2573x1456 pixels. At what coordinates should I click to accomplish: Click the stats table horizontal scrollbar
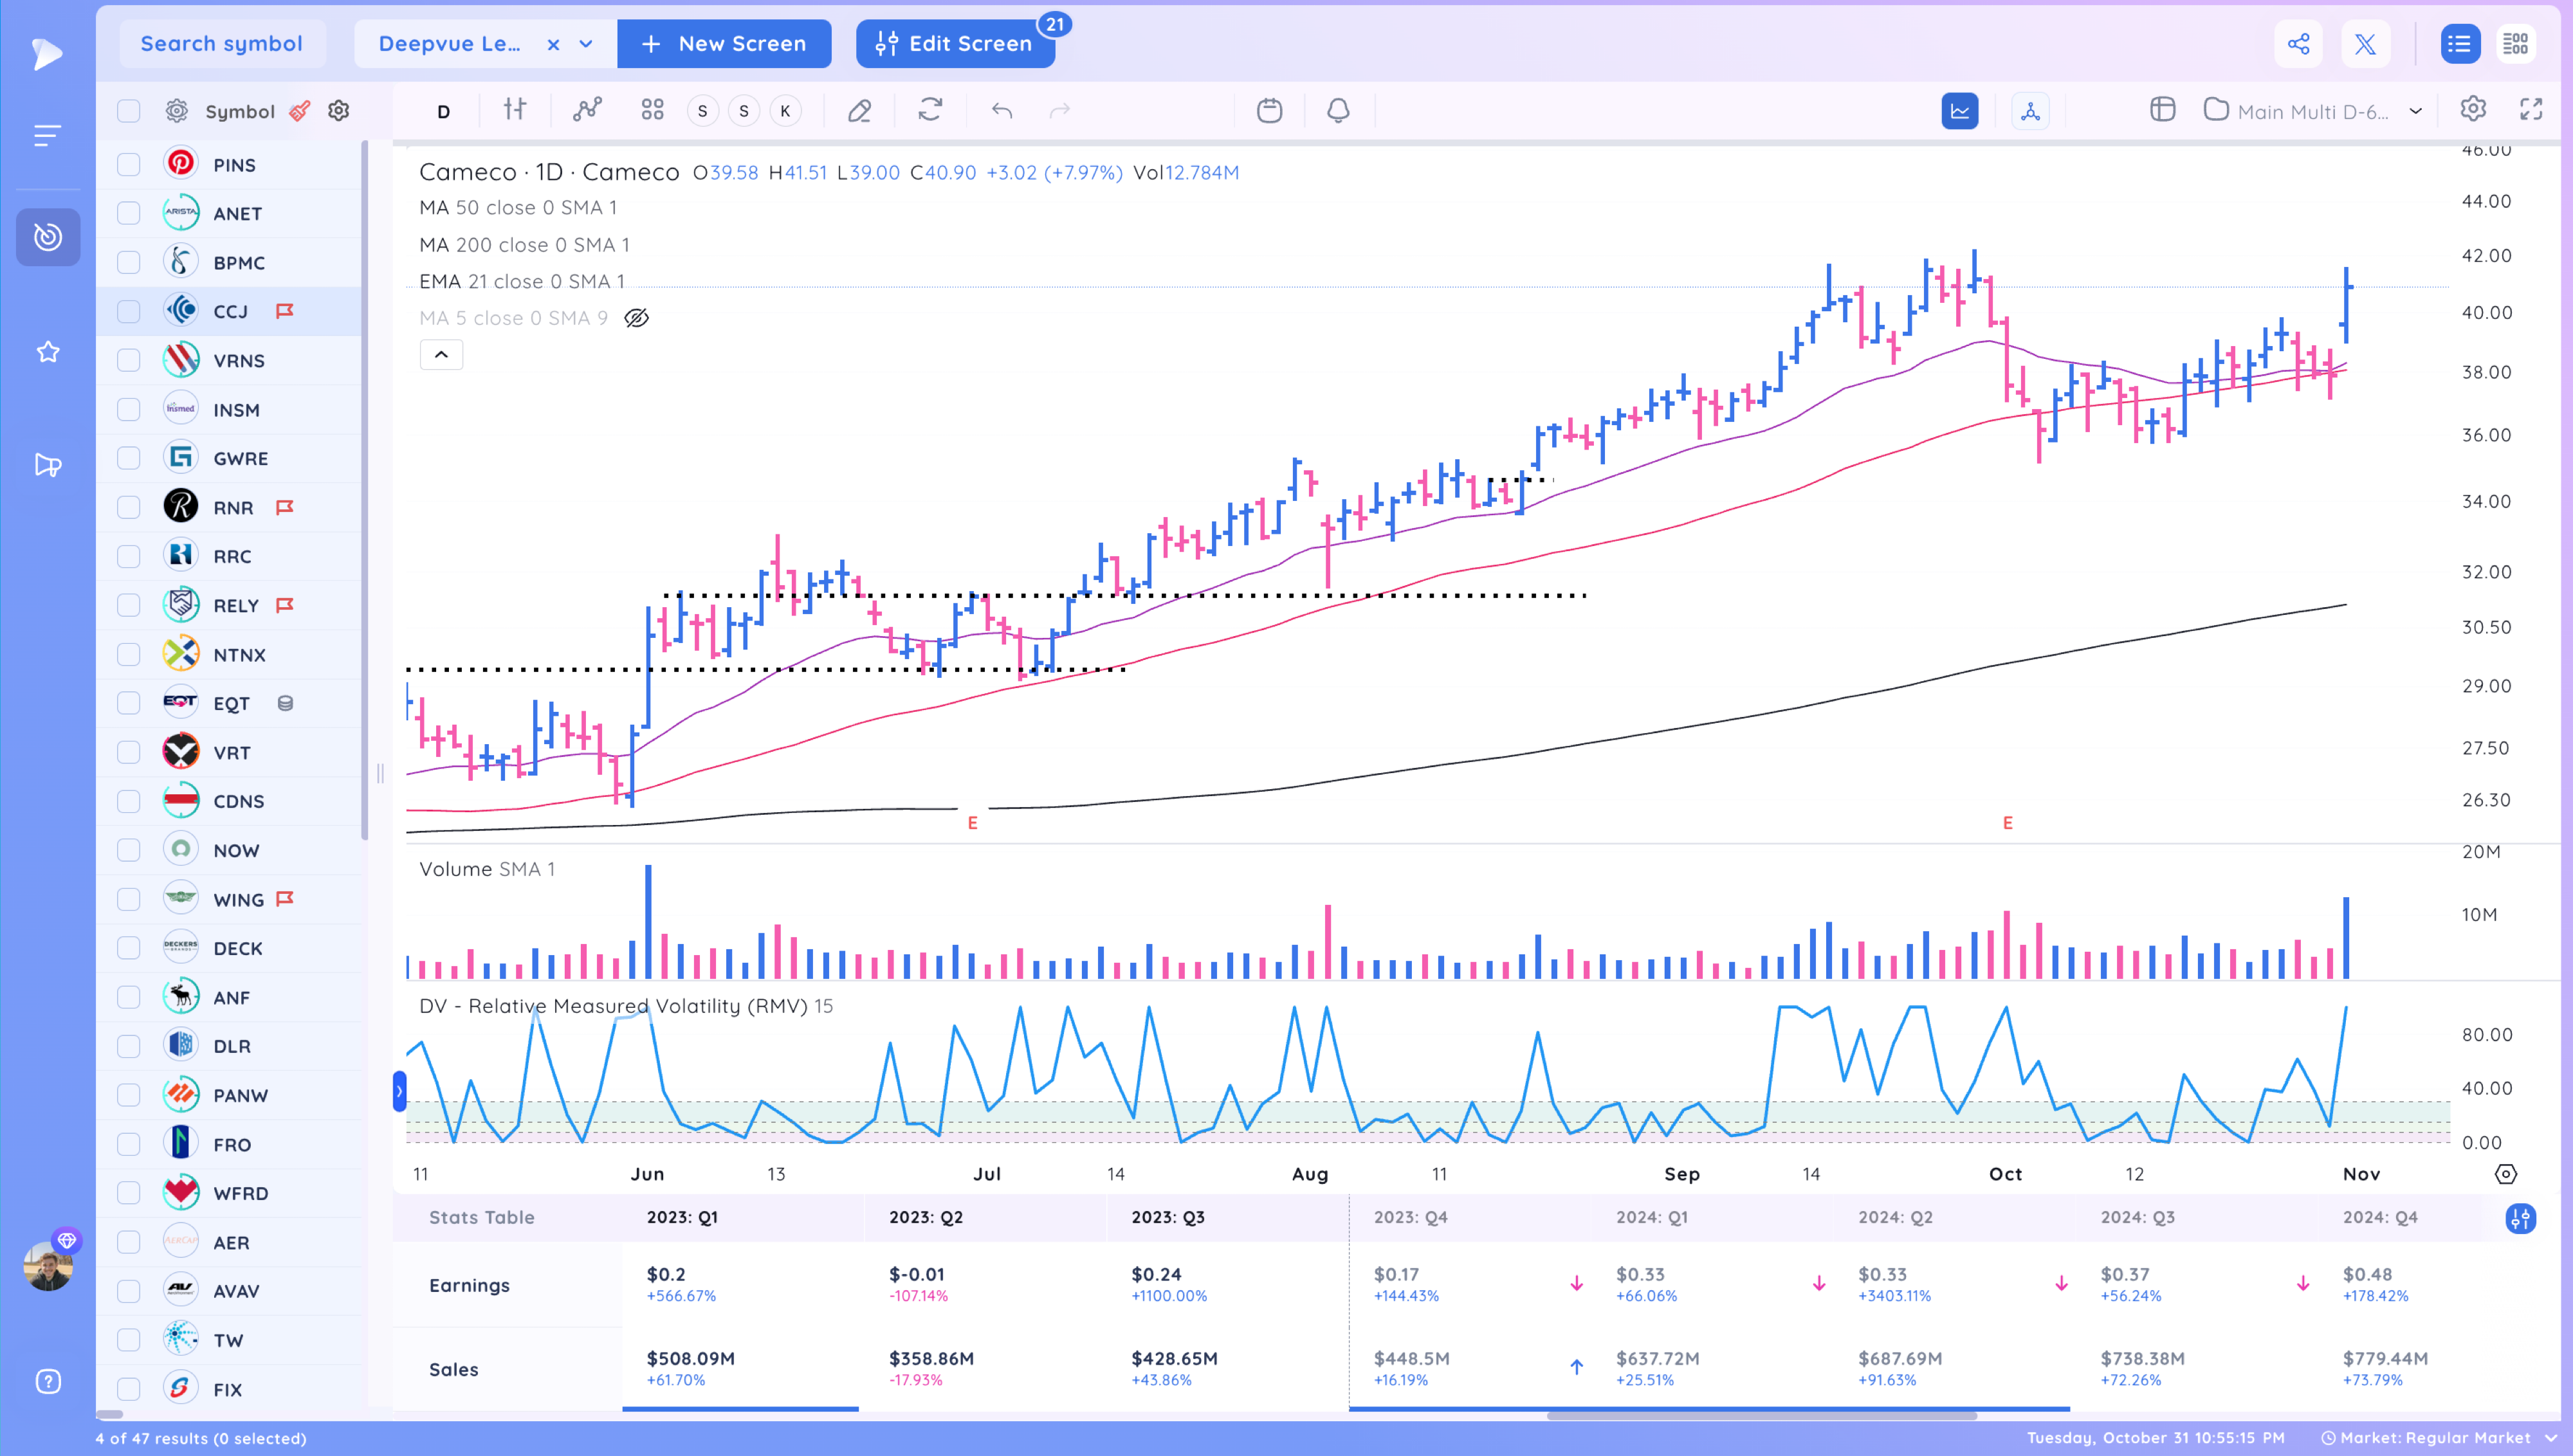(x=1761, y=1415)
